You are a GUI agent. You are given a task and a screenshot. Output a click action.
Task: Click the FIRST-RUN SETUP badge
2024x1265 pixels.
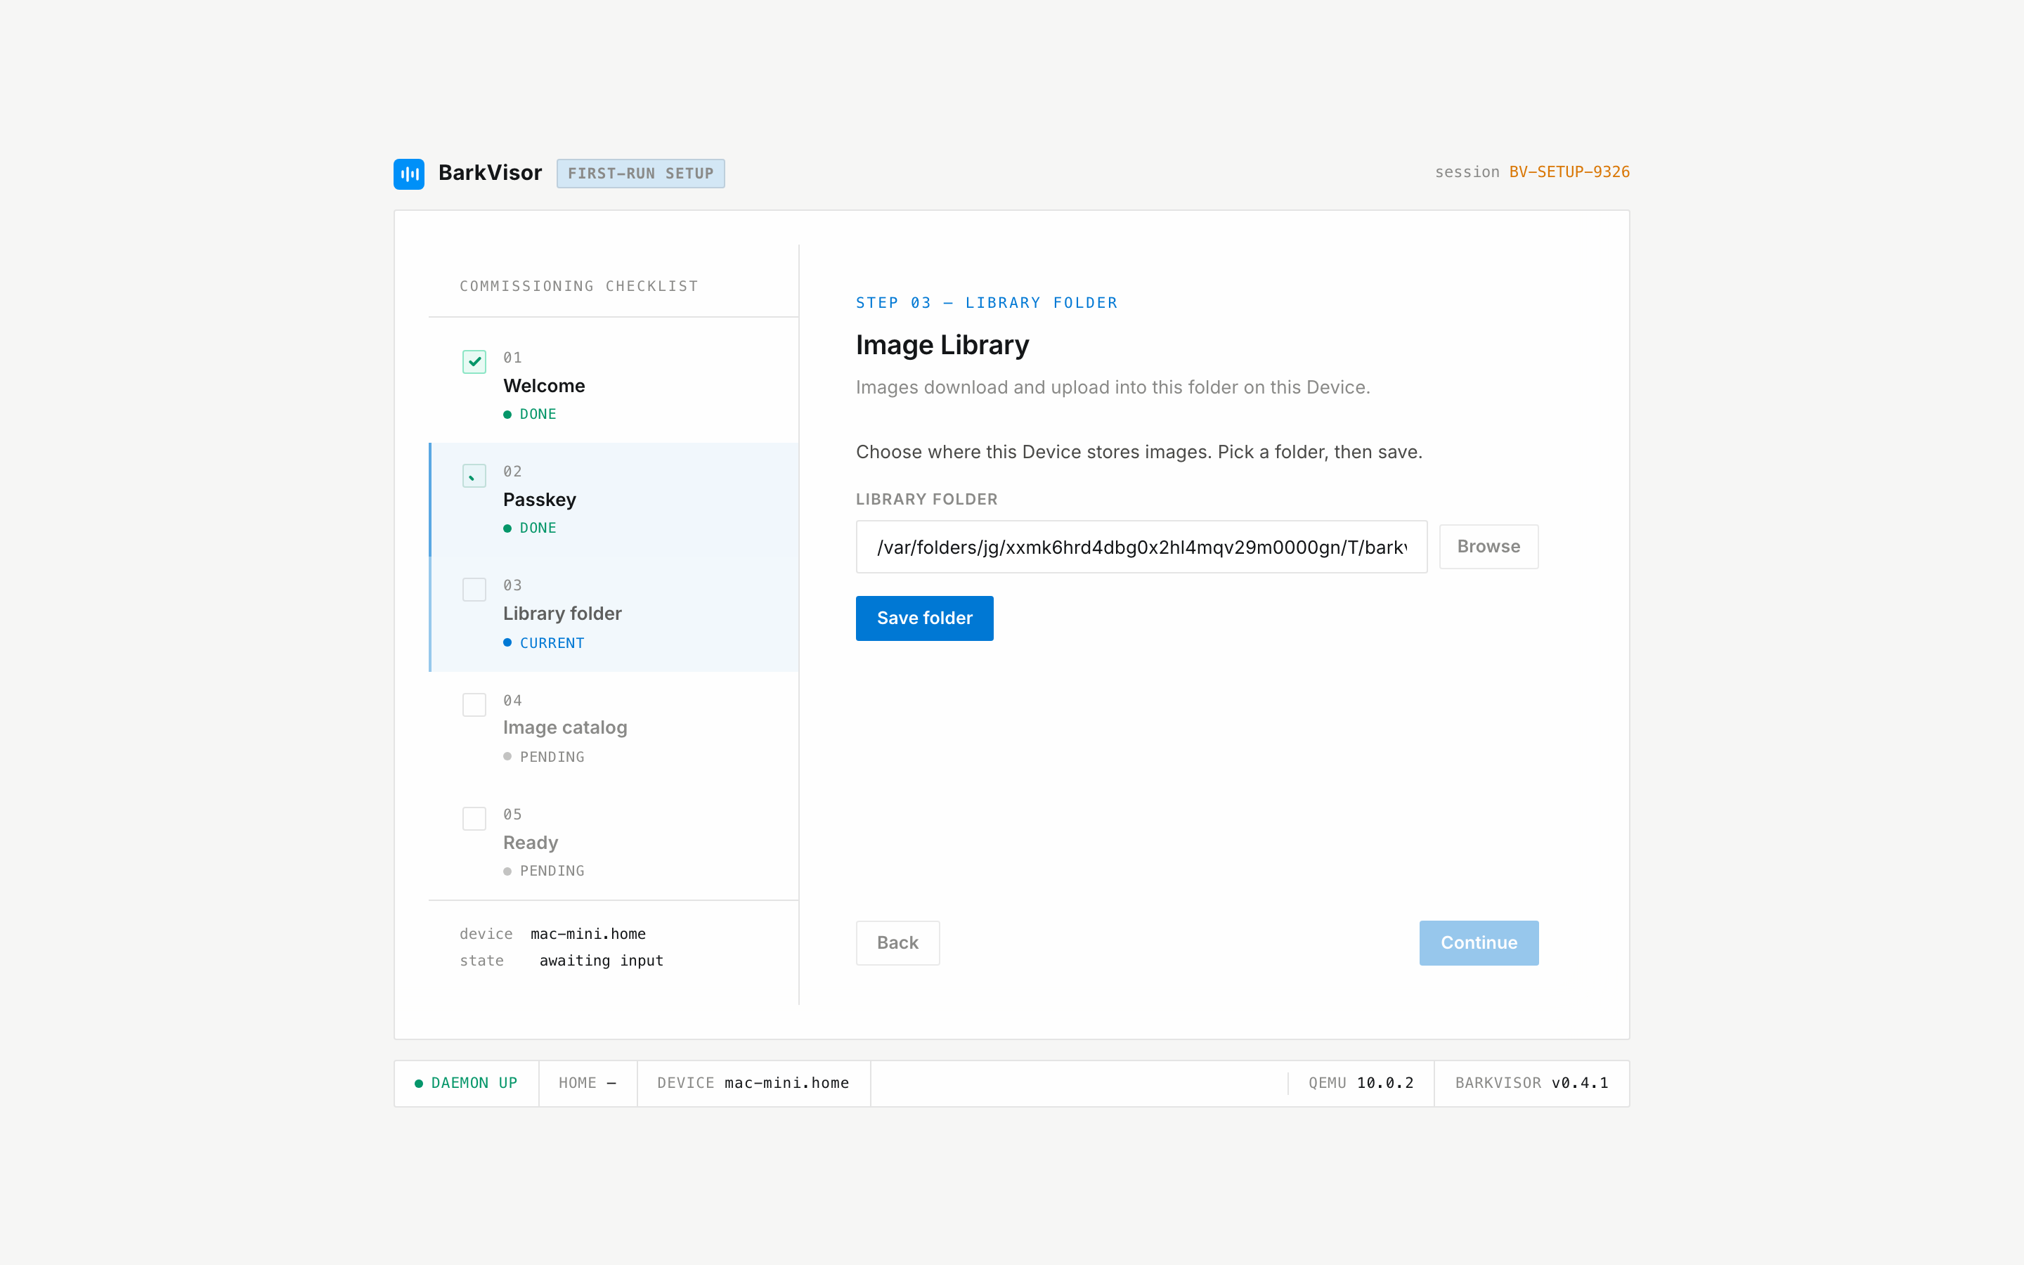pyautogui.click(x=641, y=174)
